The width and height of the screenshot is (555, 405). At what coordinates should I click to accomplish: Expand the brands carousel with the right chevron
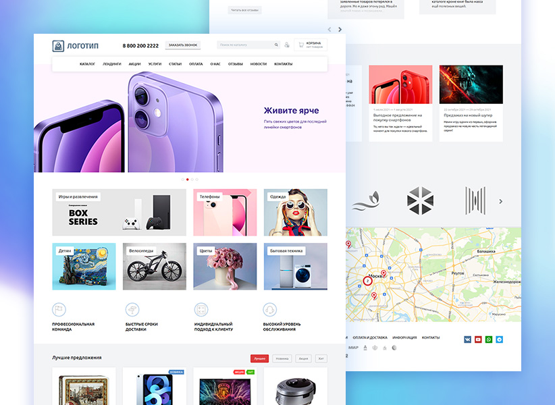pos(501,201)
